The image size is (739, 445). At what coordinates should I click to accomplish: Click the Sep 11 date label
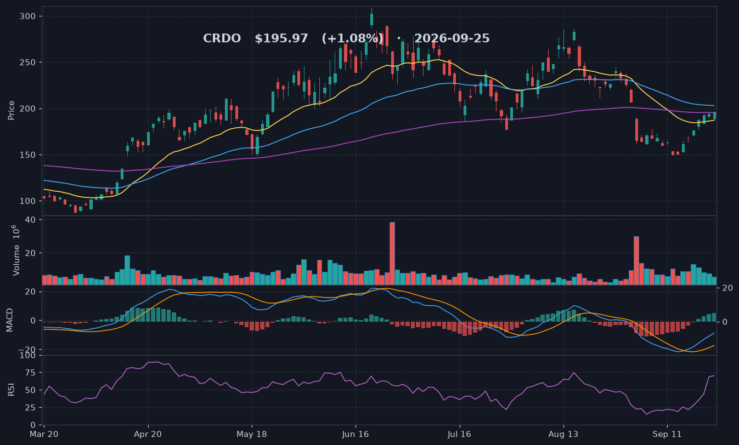(667, 433)
